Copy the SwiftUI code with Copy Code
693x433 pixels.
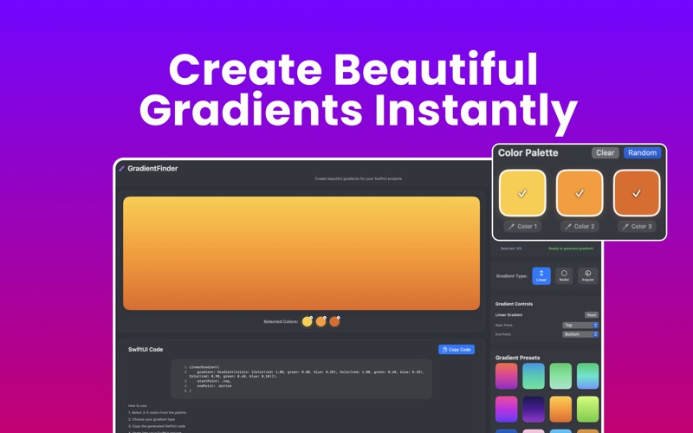457,350
